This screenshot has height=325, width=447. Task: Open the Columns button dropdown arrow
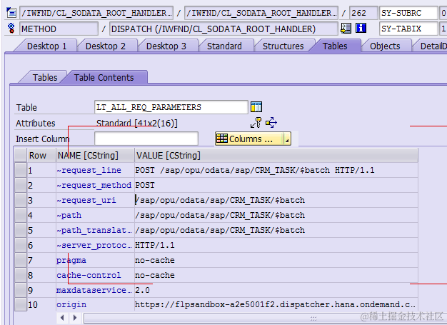[287, 139]
